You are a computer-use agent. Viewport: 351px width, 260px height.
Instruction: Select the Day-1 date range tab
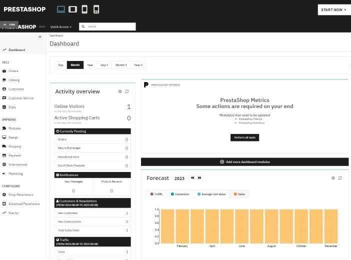104,65
